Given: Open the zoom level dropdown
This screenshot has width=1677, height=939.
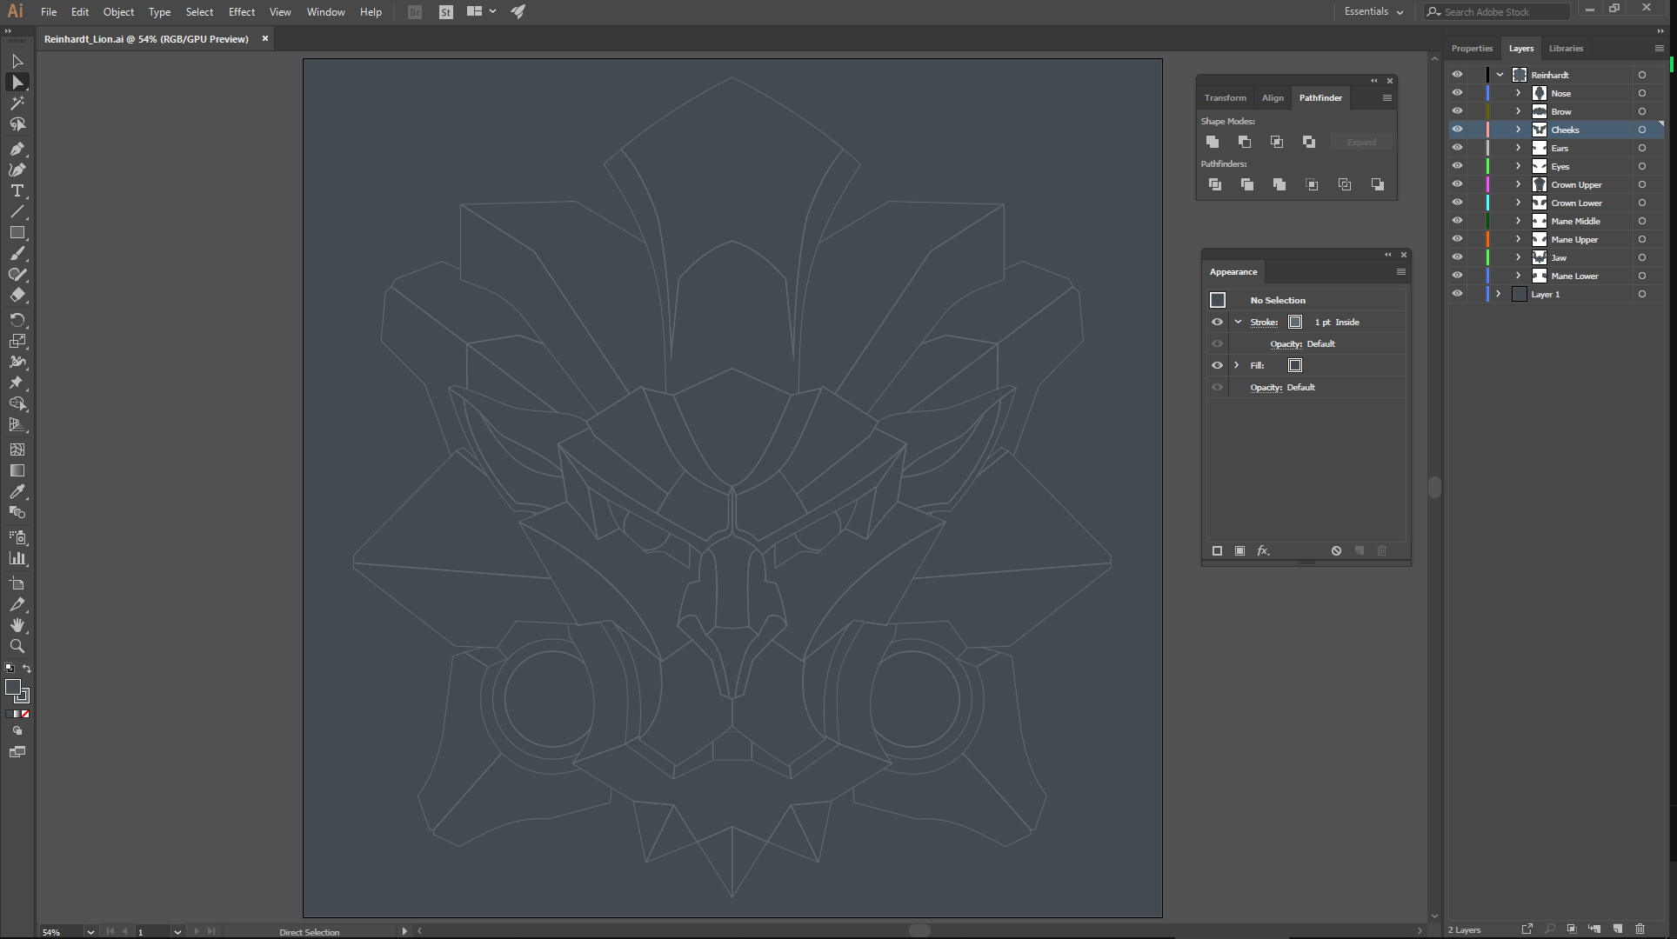Looking at the screenshot, I should [x=90, y=931].
